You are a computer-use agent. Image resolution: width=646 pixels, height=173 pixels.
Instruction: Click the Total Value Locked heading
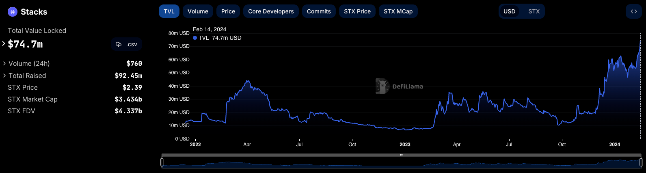[x=37, y=30]
